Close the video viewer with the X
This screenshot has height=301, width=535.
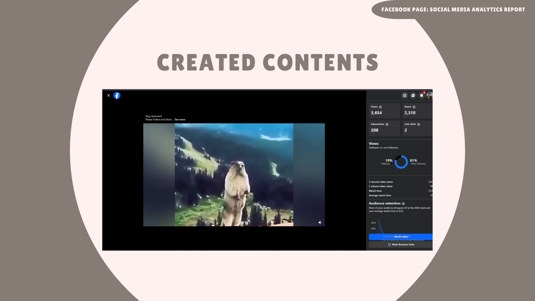[108, 96]
